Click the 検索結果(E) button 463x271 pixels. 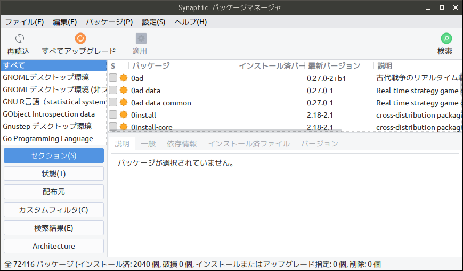(x=54, y=228)
